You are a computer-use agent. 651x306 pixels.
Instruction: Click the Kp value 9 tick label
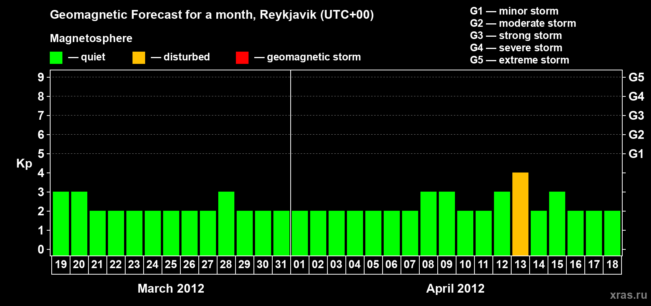click(41, 77)
